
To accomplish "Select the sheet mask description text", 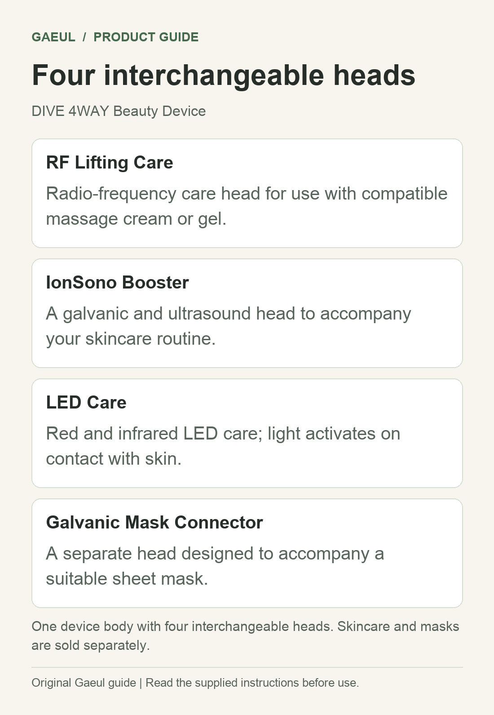I will point(215,566).
